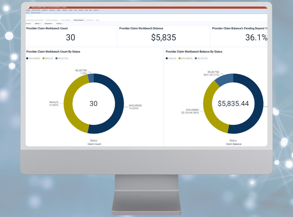Open the Data Entry dropdown menu
This screenshot has height=217, width=293.
click(x=52, y=10)
